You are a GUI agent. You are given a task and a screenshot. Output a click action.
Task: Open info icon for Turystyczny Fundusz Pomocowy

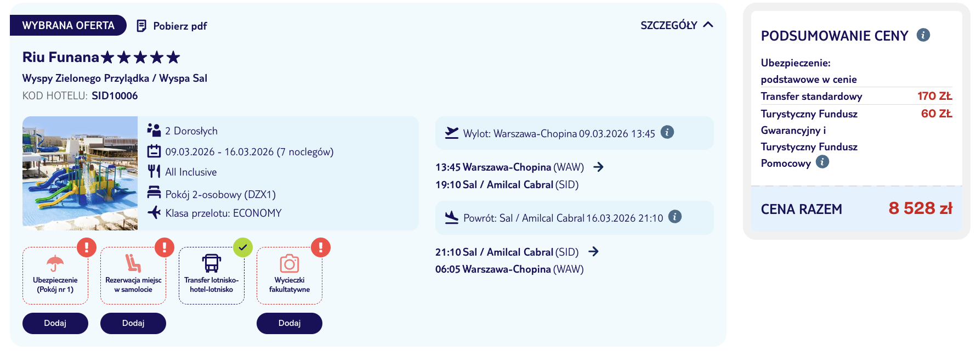point(822,162)
